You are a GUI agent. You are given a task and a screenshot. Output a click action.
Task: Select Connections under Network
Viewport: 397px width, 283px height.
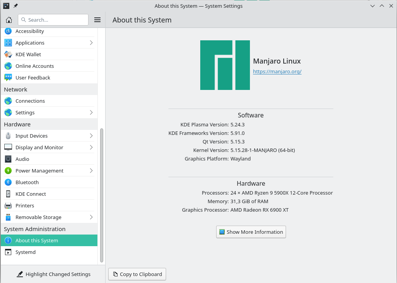point(49,101)
